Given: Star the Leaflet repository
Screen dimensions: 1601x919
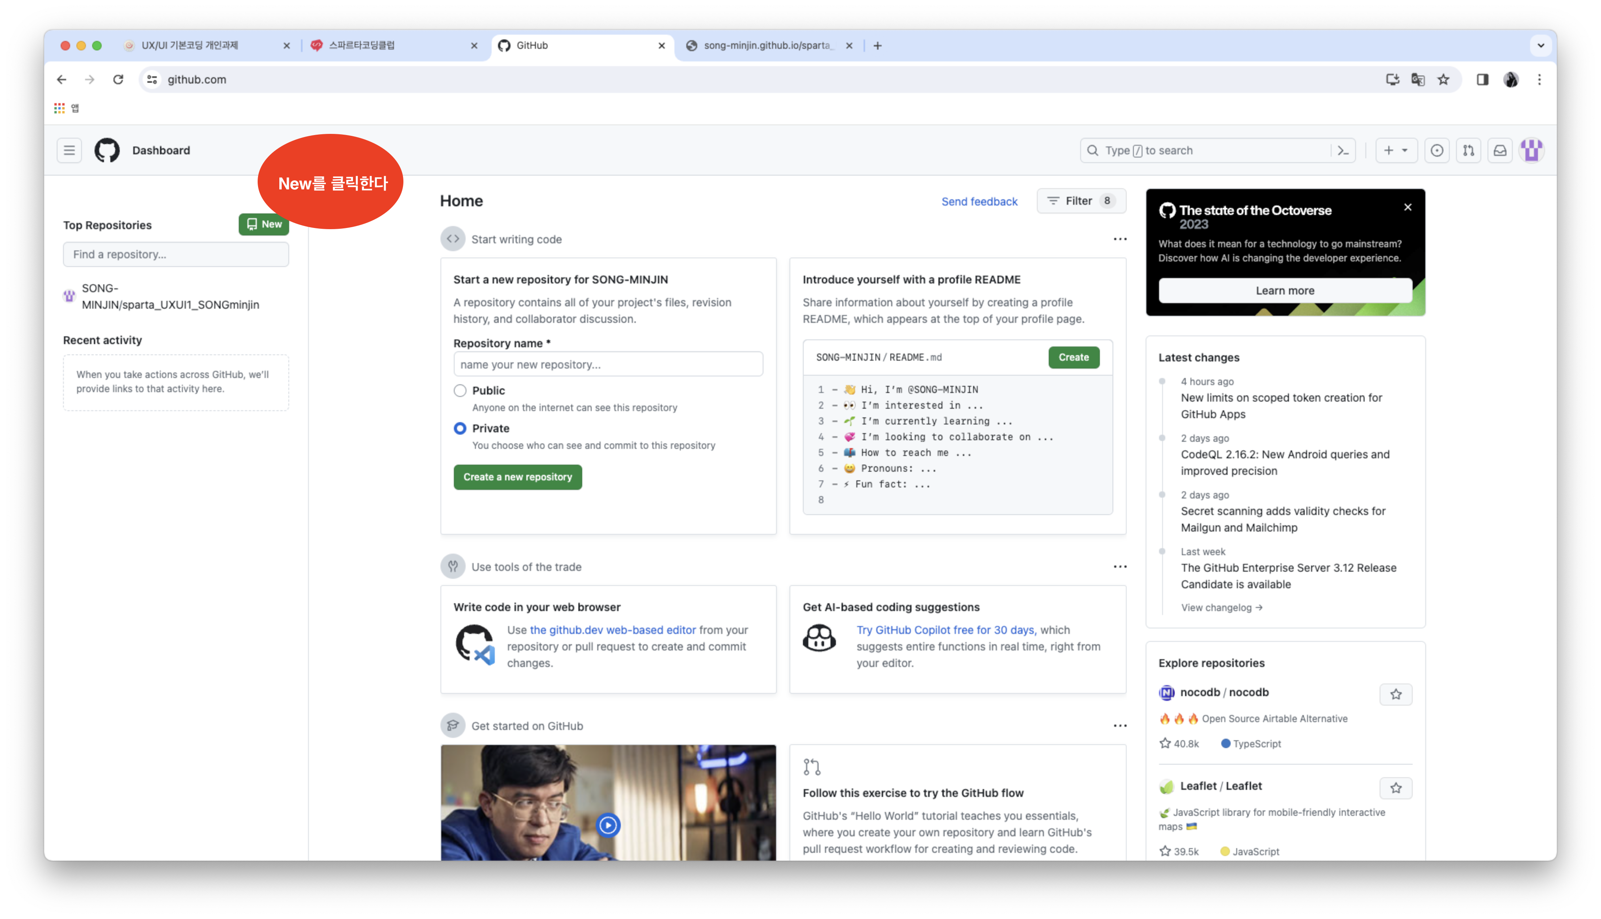Looking at the screenshot, I should point(1395,788).
